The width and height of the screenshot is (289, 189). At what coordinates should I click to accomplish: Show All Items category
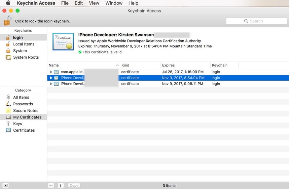(23, 97)
